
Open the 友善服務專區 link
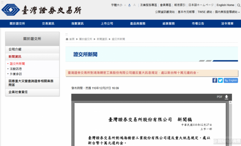149,5
